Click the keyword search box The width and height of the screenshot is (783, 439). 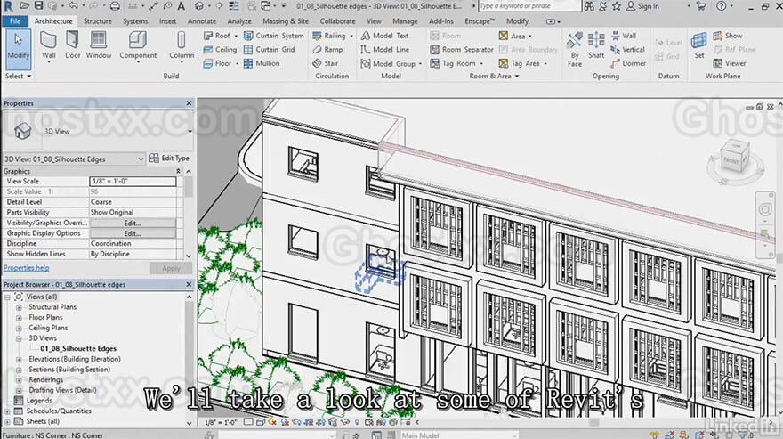[x=529, y=6]
